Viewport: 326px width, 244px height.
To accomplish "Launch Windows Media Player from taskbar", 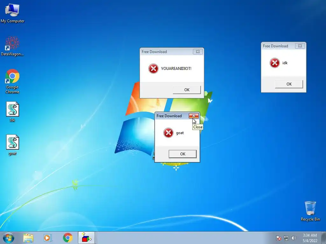I will [x=48, y=238].
